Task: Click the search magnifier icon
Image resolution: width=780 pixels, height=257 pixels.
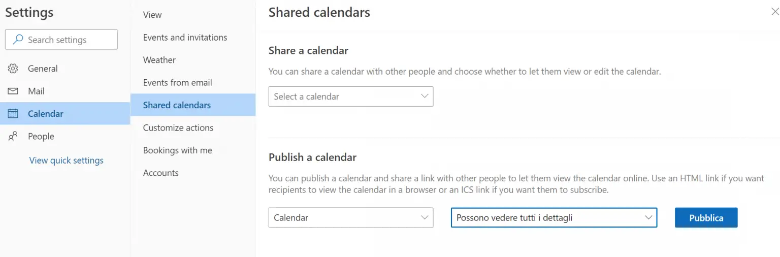Action: pyautogui.click(x=18, y=40)
